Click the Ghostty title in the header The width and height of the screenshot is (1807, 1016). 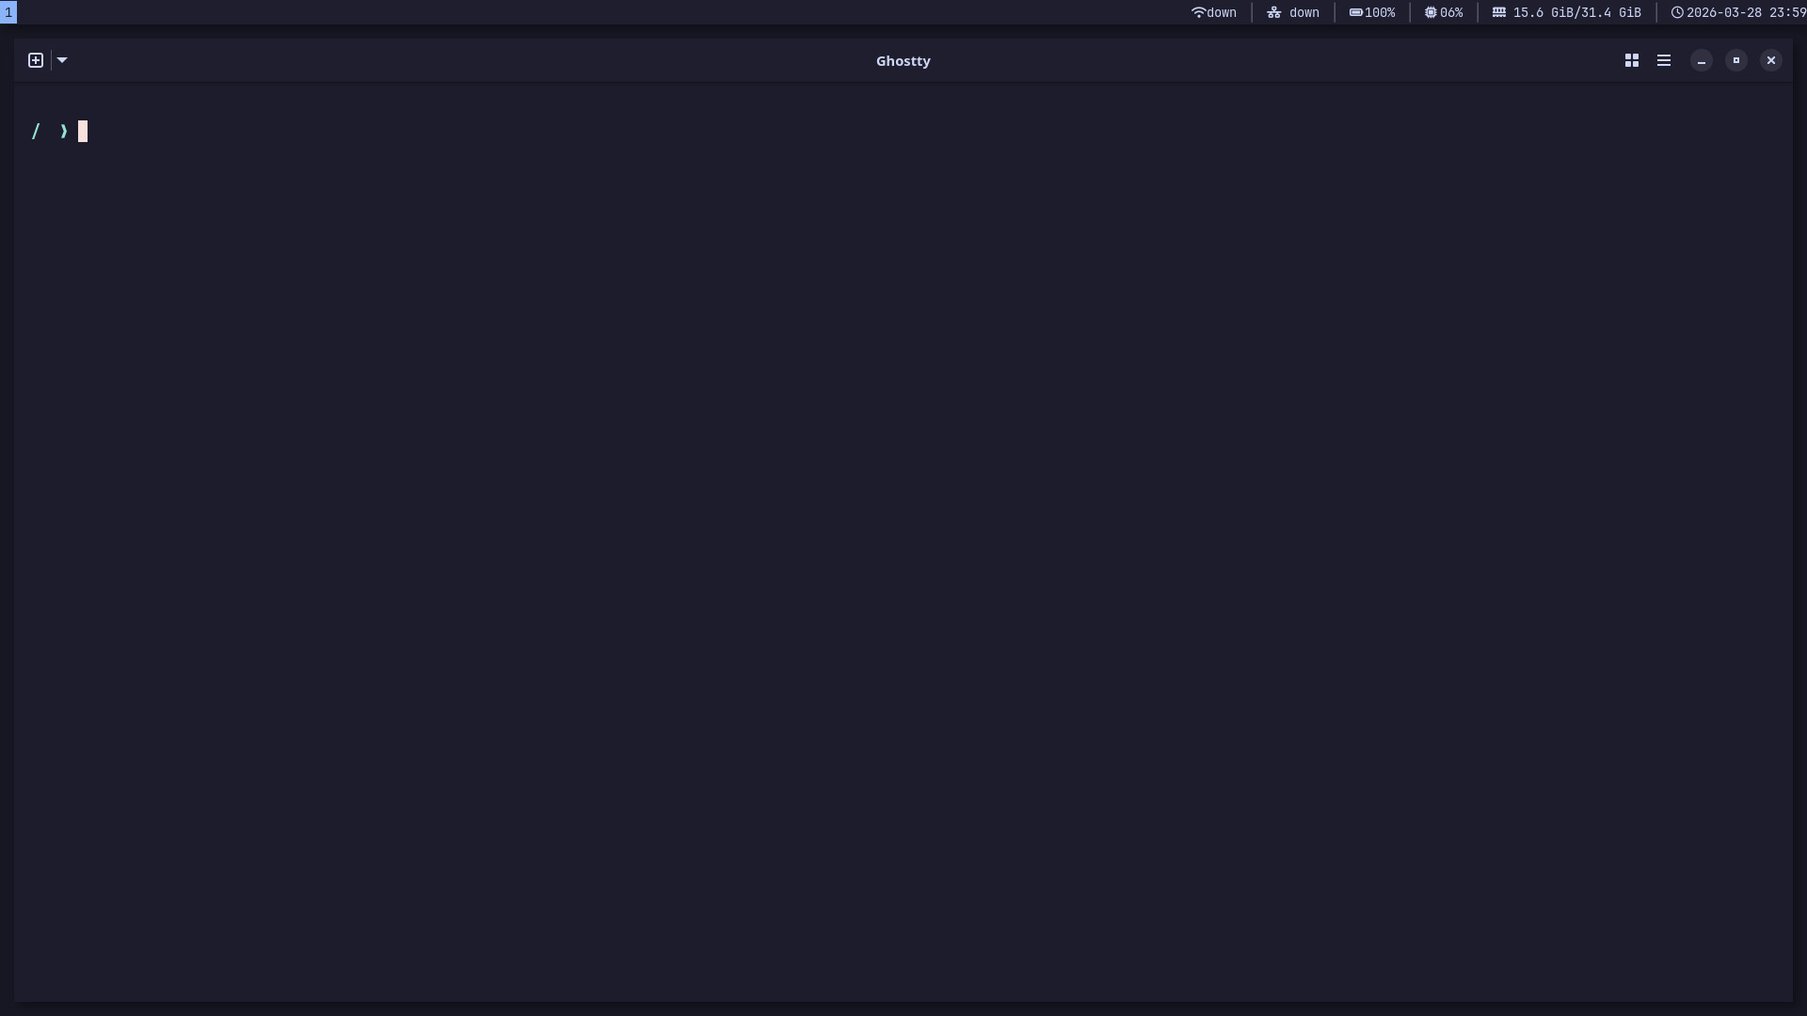(x=903, y=60)
